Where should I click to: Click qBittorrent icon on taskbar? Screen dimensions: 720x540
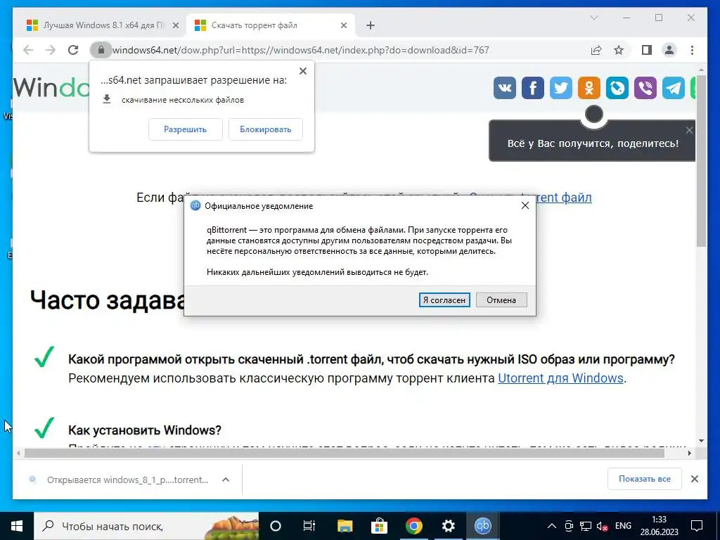click(x=482, y=526)
